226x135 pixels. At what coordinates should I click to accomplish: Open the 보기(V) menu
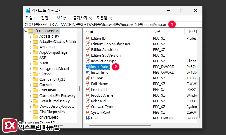tap(63, 18)
